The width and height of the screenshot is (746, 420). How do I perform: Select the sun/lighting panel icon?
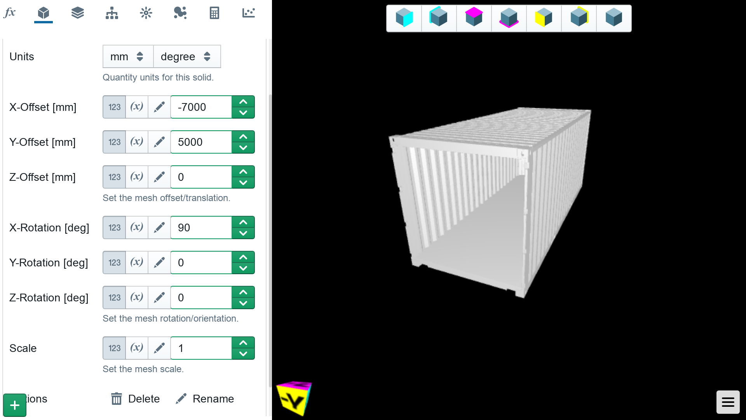(x=146, y=13)
